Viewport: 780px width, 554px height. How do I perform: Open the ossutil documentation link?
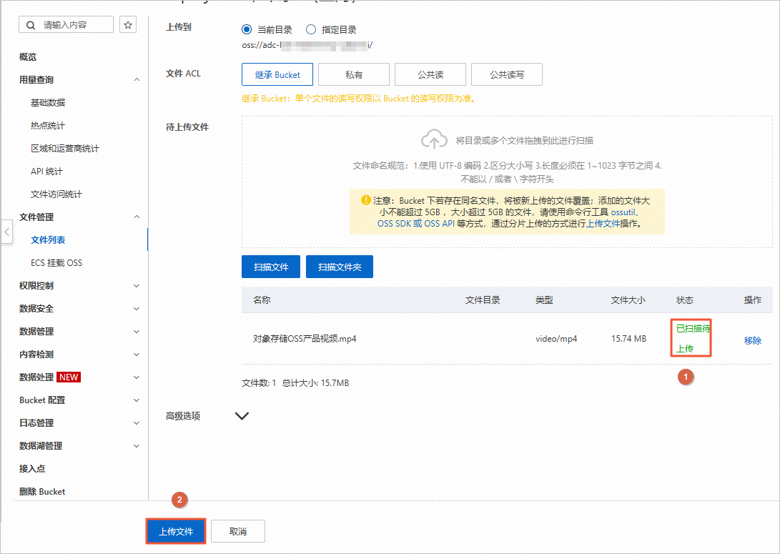point(621,212)
